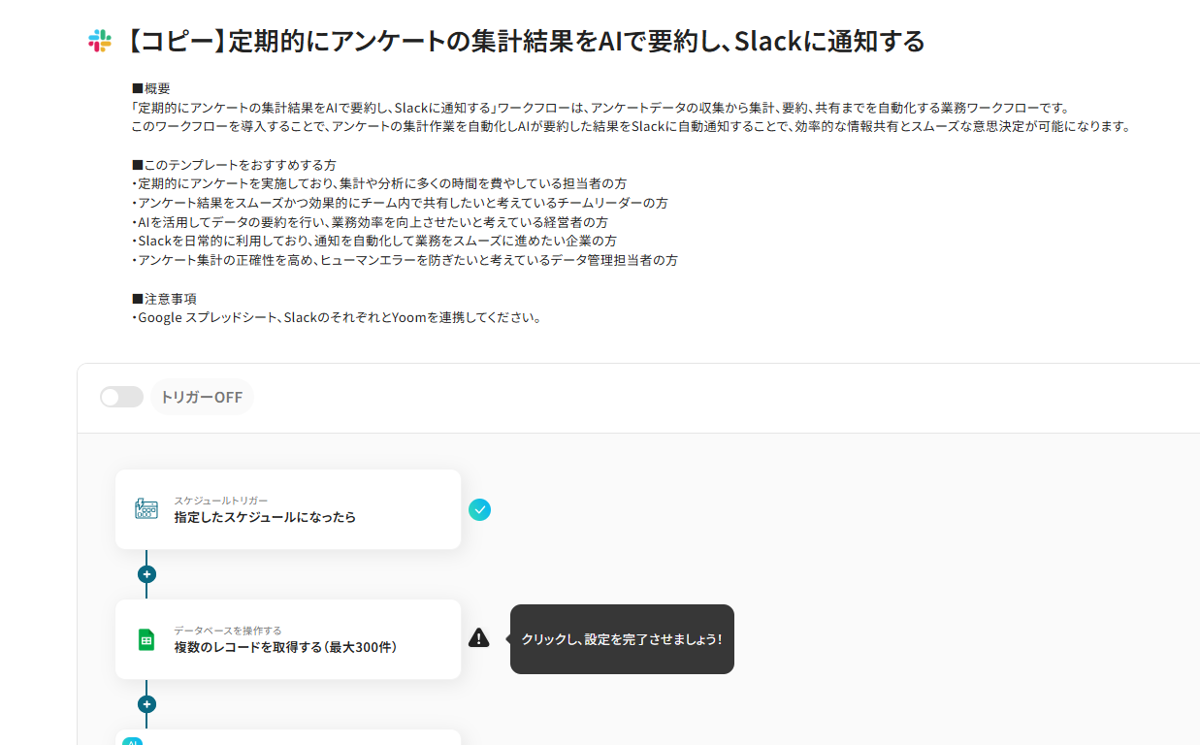Click the line mentioning チームリーダーの方
This screenshot has height=745, width=1200.
click(400, 203)
